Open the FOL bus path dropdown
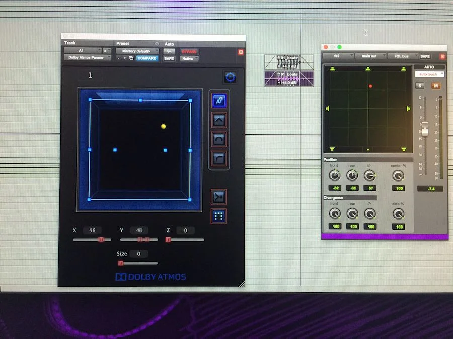The image size is (453, 339). tap(403, 56)
